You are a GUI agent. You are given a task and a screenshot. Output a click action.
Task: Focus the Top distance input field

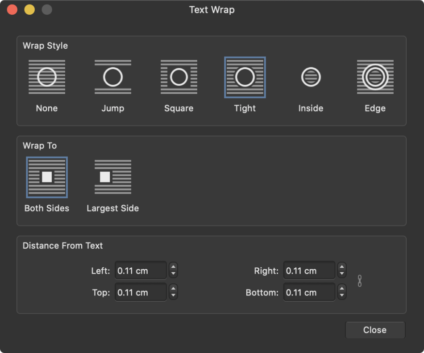(x=141, y=292)
